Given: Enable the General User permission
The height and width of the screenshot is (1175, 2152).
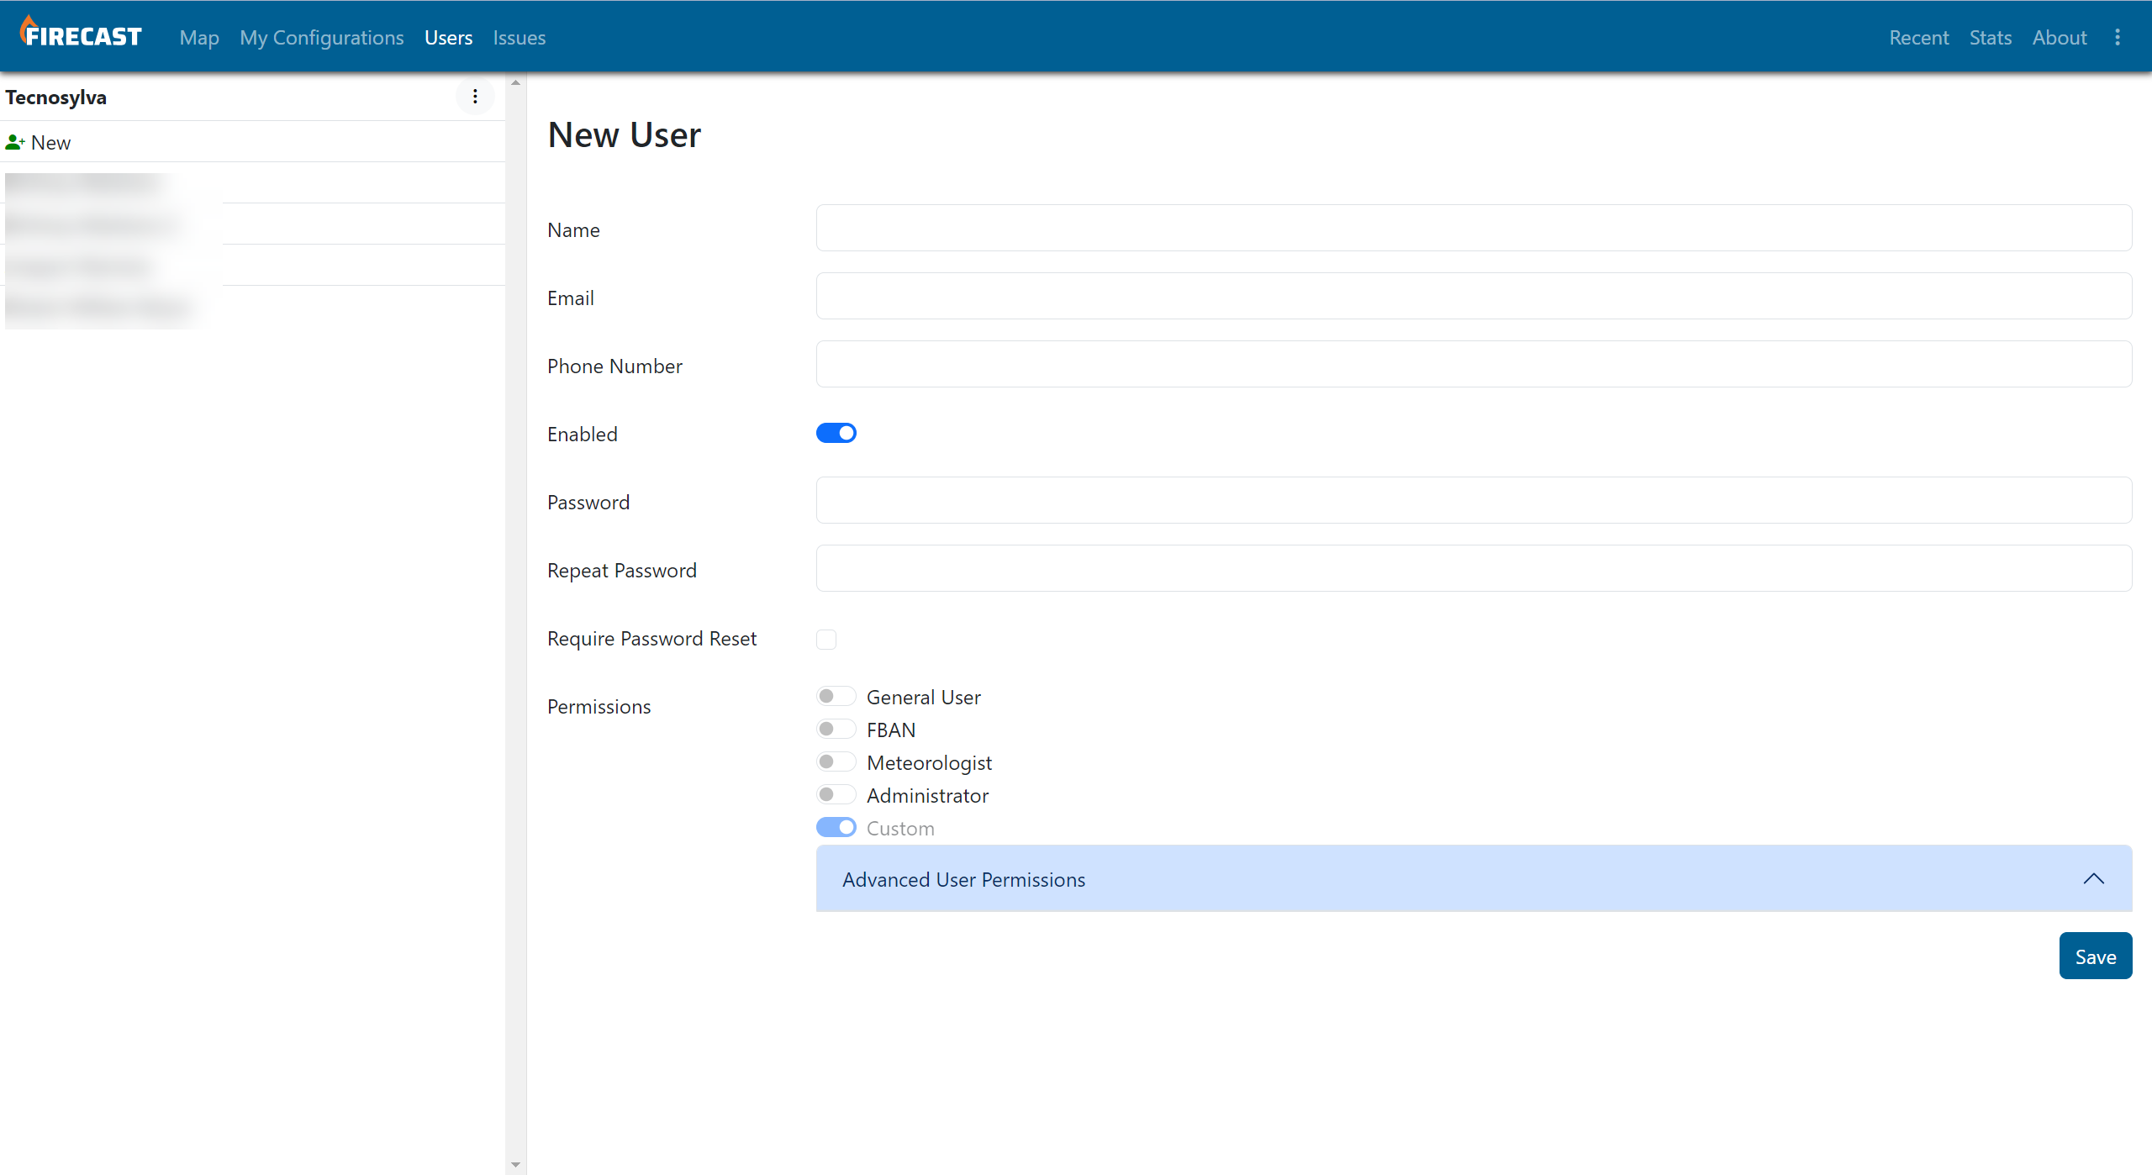Looking at the screenshot, I should pyautogui.click(x=836, y=696).
